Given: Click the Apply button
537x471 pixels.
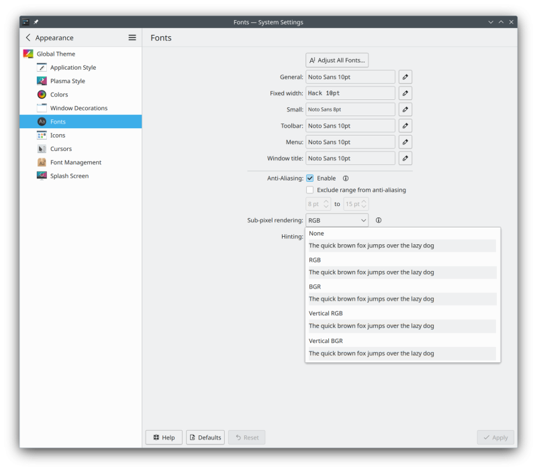Looking at the screenshot, I should tap(495, 437).
